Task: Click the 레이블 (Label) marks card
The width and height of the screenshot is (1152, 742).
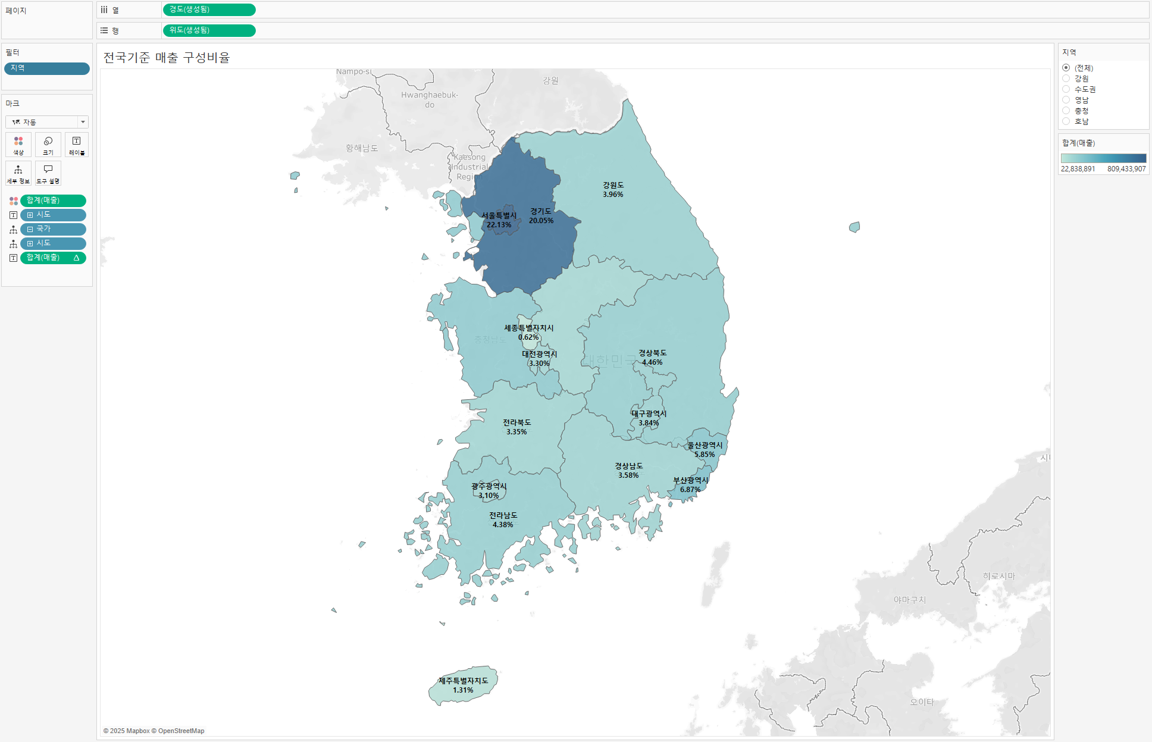Action: (77, 145)
